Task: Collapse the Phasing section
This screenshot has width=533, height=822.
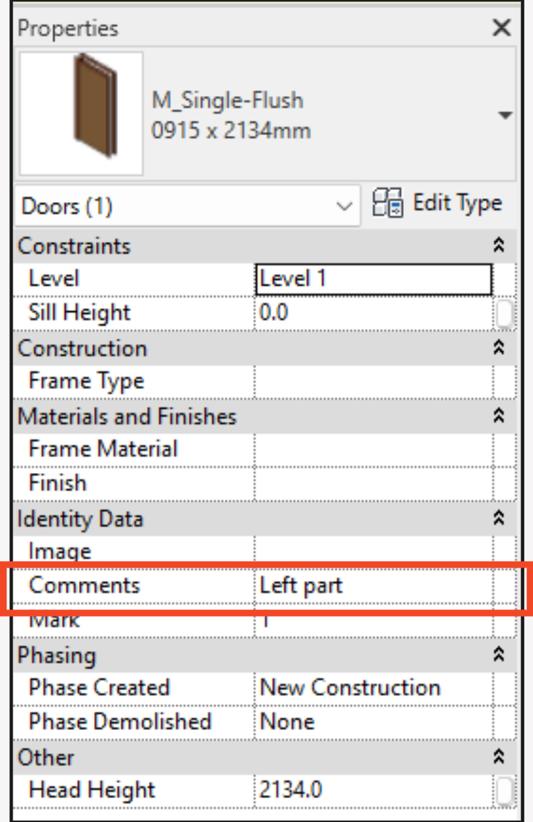Action: [x=500, y=654]
